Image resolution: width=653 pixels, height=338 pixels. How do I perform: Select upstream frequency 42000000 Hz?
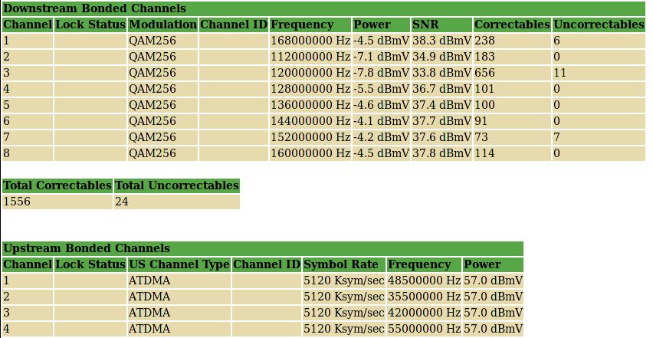424,313
